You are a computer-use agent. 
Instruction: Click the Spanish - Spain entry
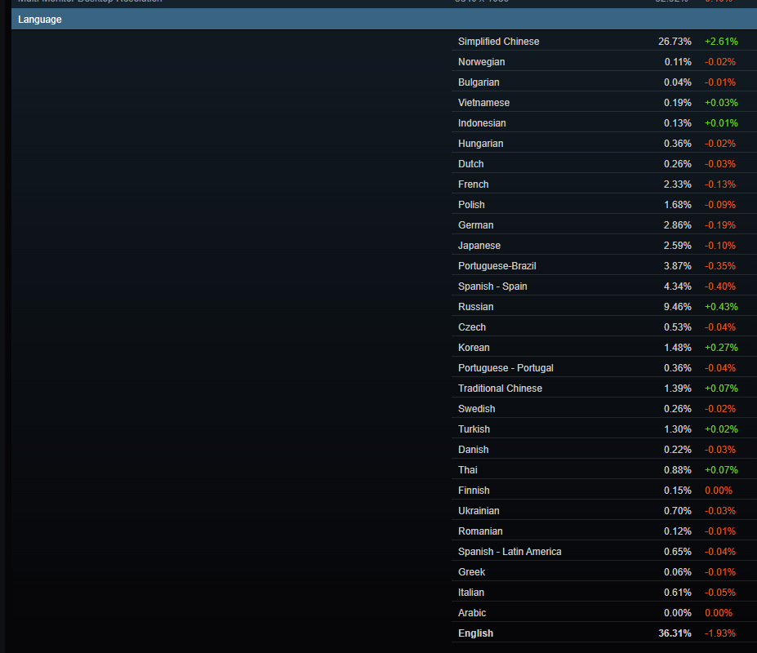tap(492, 287)
